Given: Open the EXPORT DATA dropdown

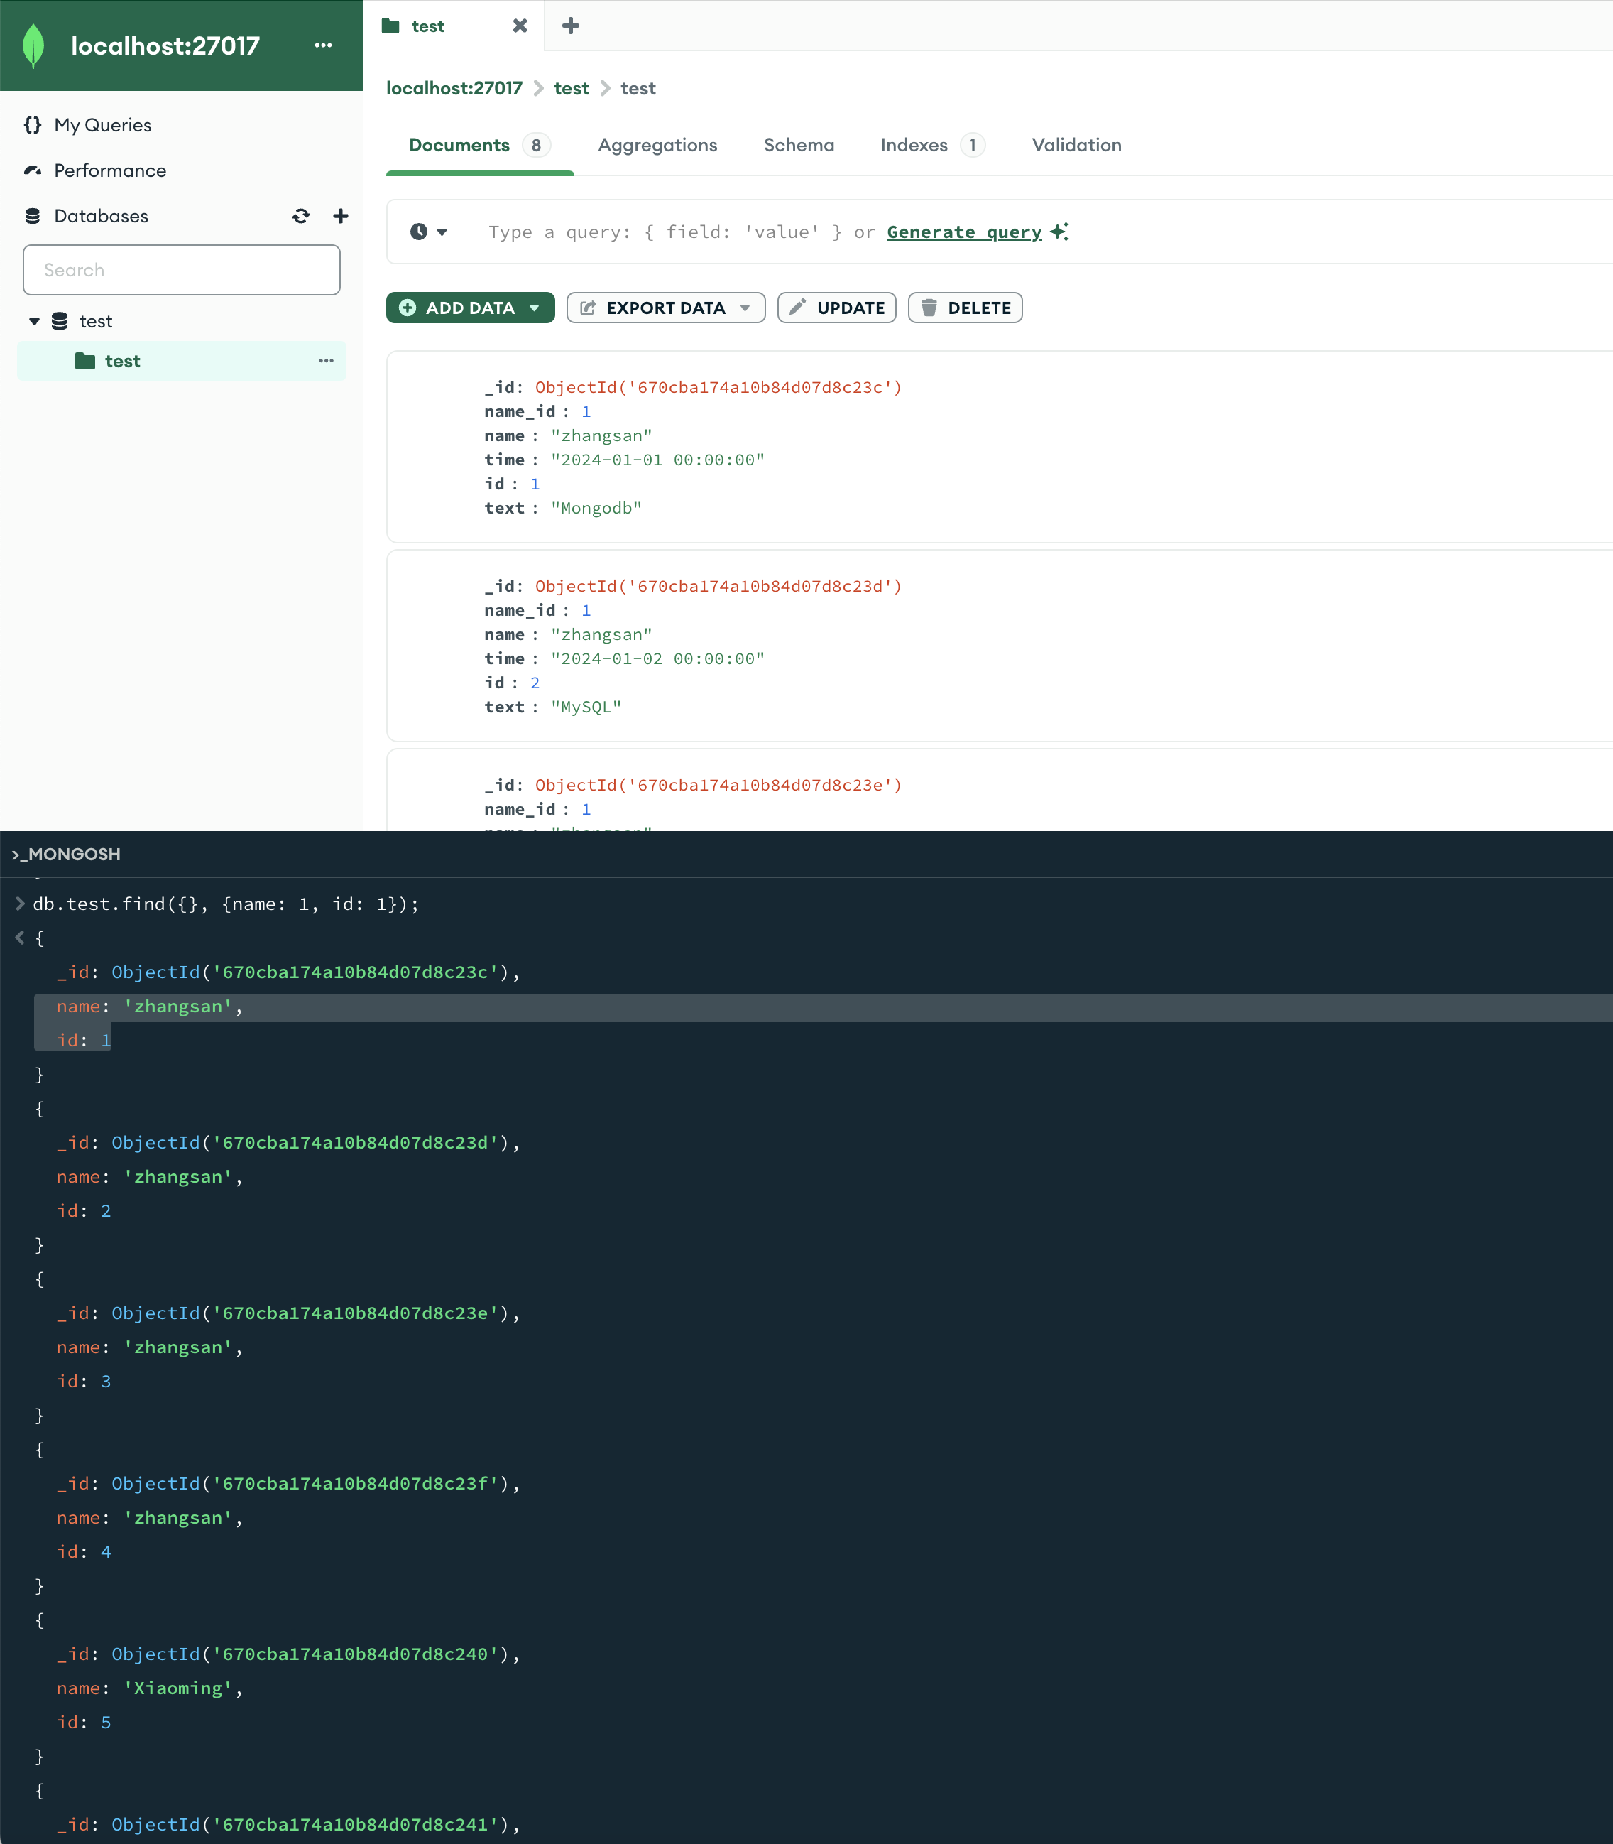Looking at the screenshot, I should click(665, 308).
